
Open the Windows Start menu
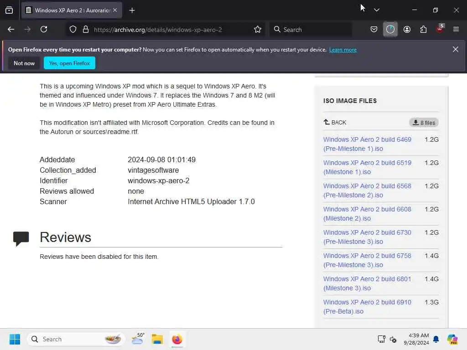[x=15, y=339]
